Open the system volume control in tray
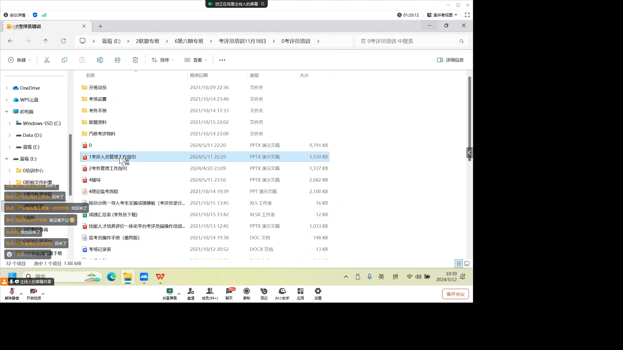 pyautogui.click(x=418, y=277)
